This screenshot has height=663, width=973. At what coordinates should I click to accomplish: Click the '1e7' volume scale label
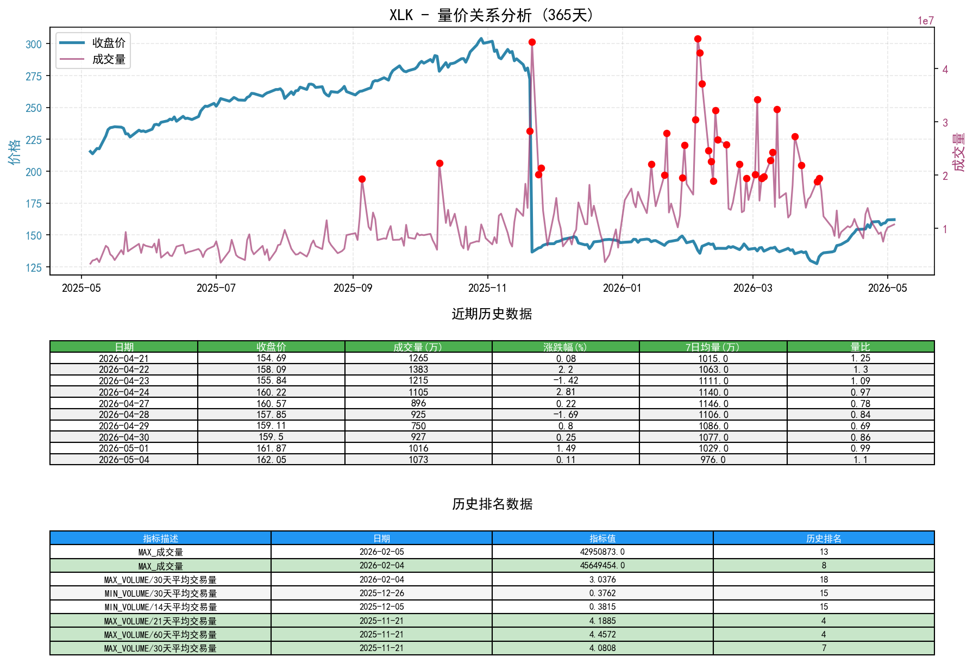tap(926, 21)
